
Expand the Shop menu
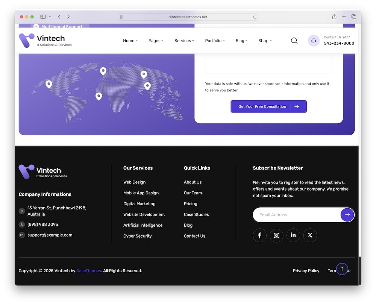(x=265, y=41)
